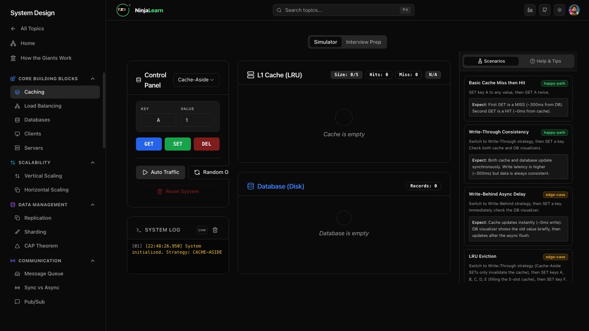
Task: Open the GitHub icon in the header
Action: [545, 10]
